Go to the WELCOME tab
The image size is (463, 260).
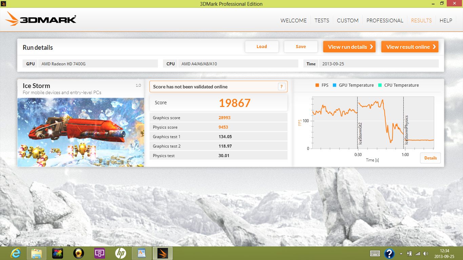294,20
